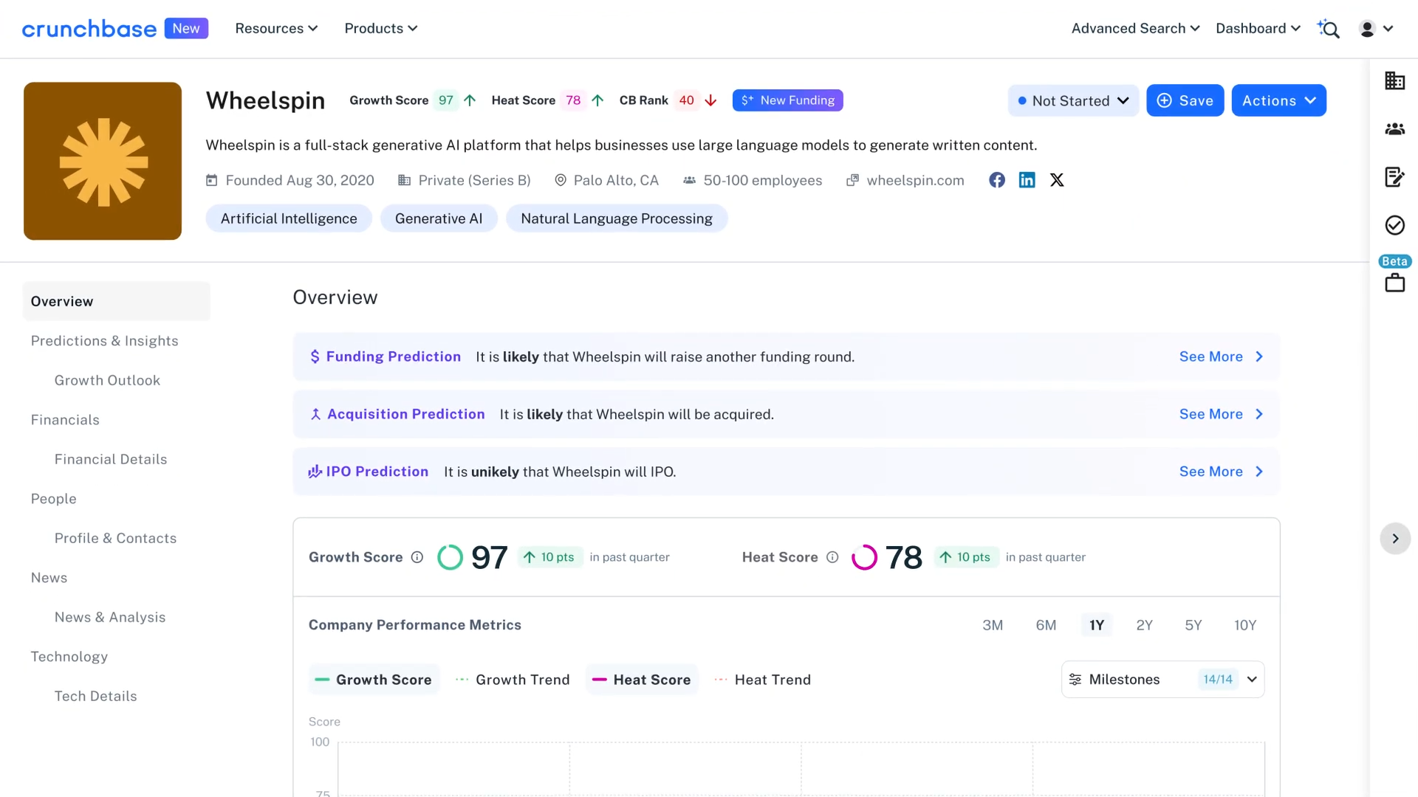The width and height of the screenshot is (1418, 797).
Task: Toggle the Heat Trend chart series
Action: (x=763, y=680)
